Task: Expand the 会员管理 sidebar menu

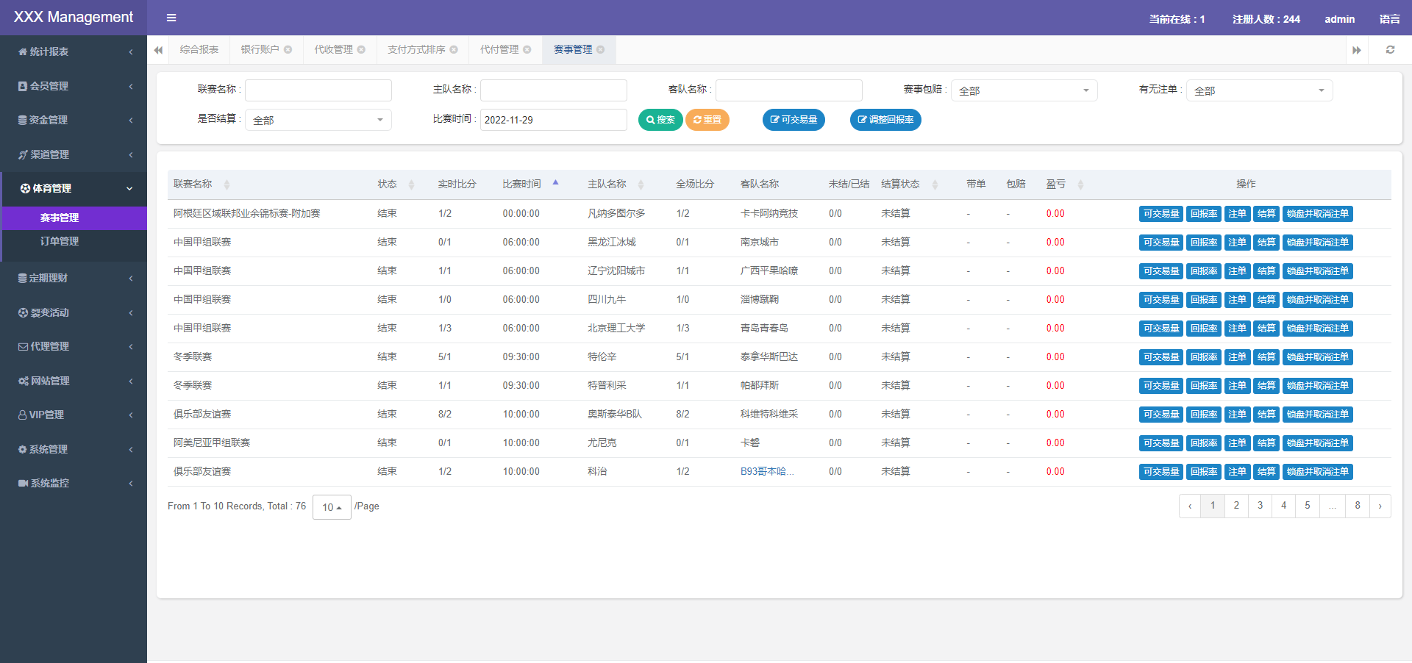Action: coord(74,86)
